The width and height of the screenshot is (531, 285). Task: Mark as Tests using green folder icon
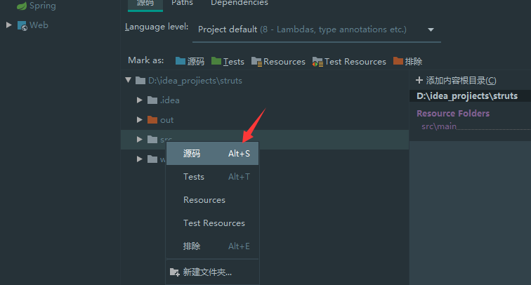(x=216, y=62)
